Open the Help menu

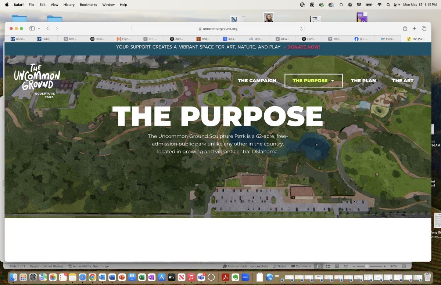[x=123, y=5]
